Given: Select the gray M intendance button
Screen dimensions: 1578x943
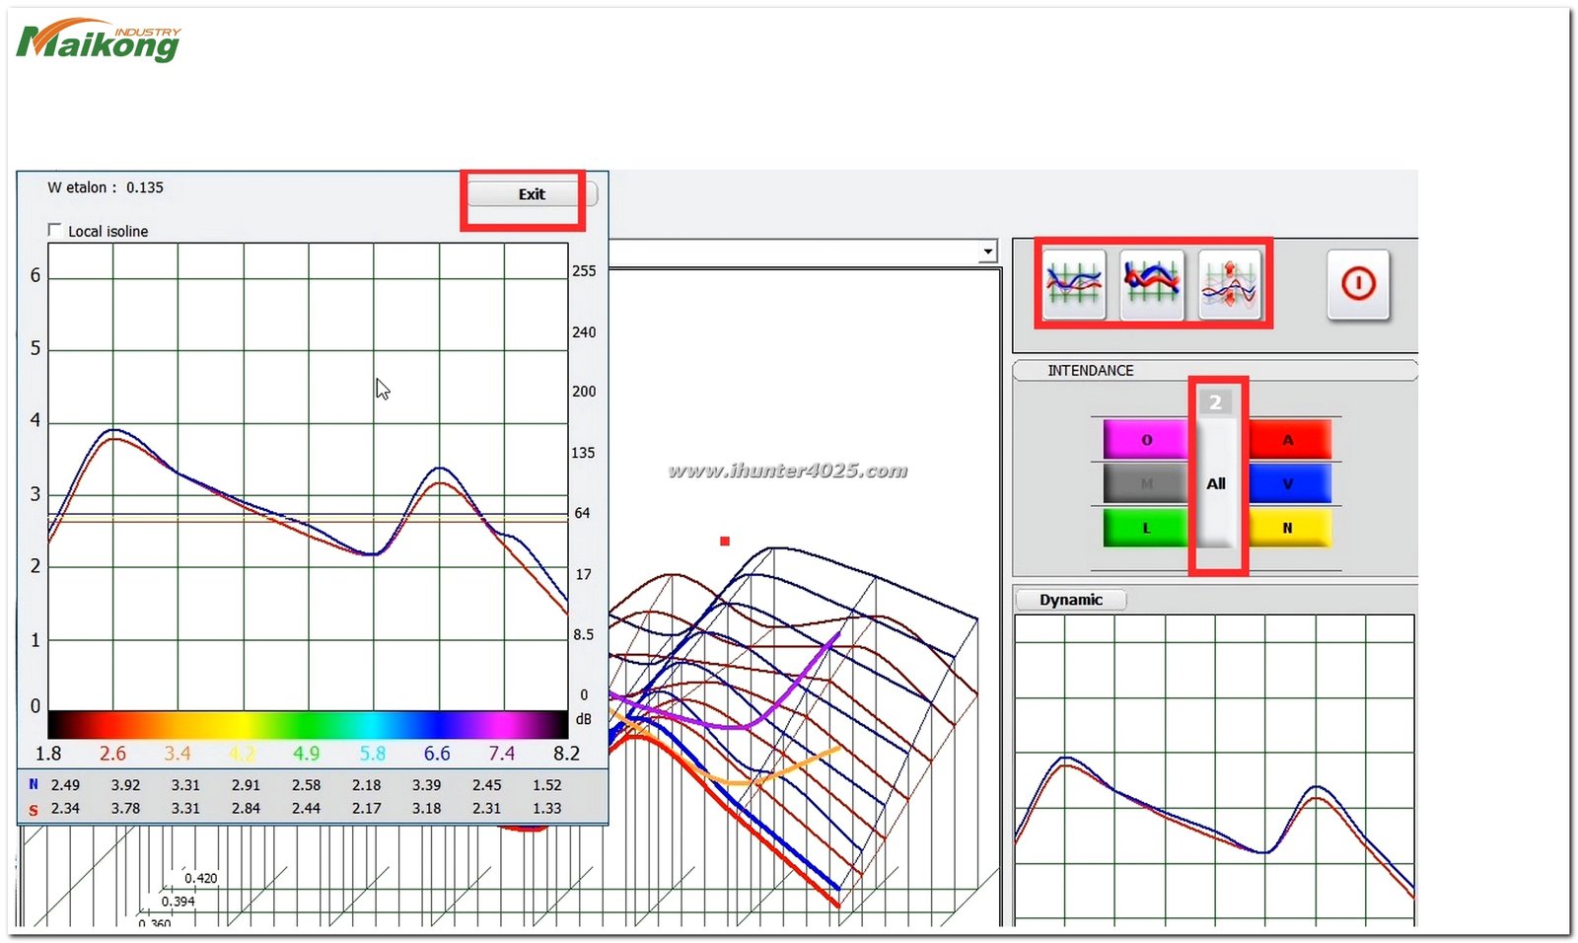Looking at the screenshot, I should (1145, 483).
